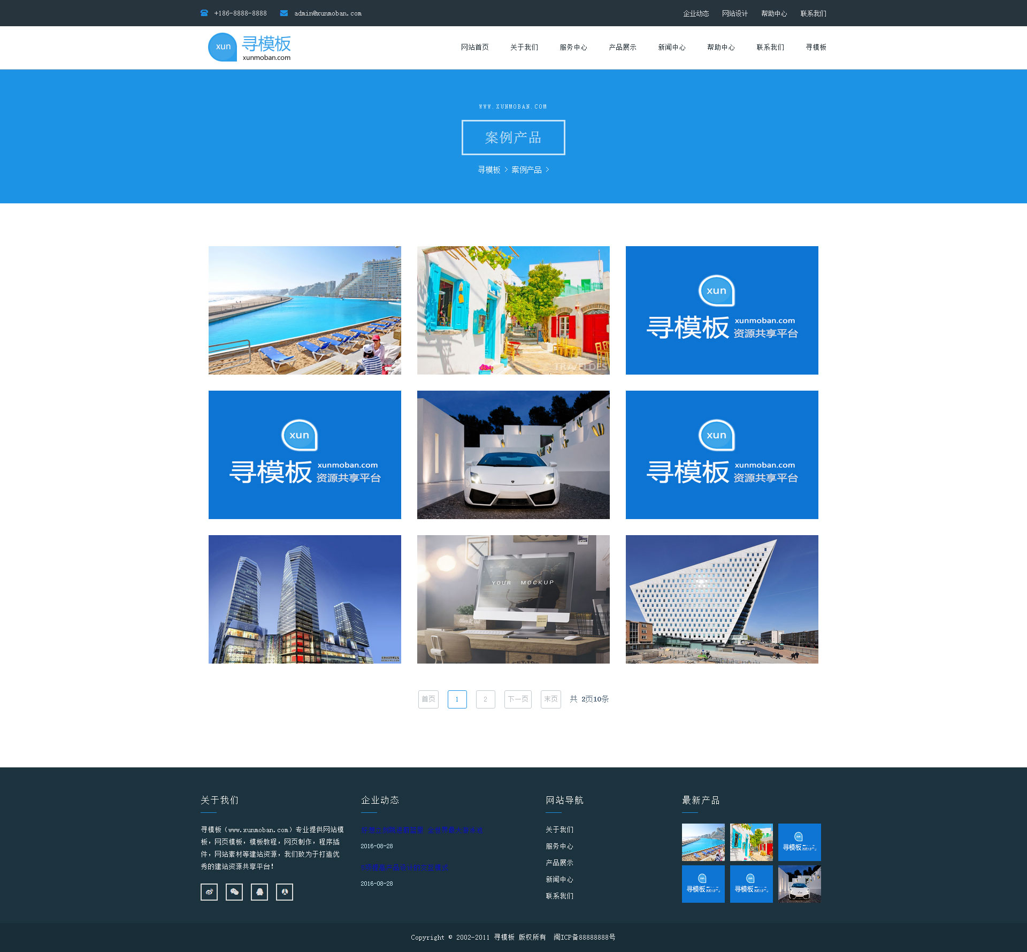Click 寻模板 breadcrumb home link

(x=489, y=170)
